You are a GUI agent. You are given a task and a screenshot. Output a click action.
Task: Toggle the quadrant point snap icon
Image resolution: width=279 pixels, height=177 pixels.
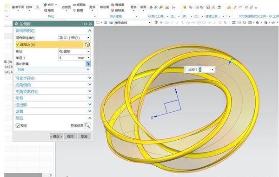pyautogui.click(x=204, y=23)
